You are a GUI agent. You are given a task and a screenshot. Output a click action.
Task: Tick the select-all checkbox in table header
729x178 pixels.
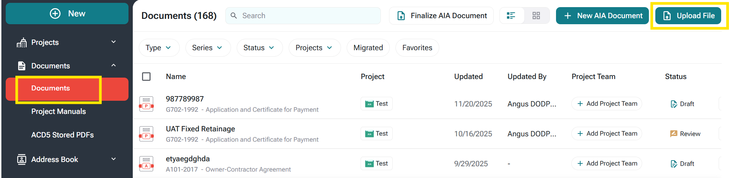click(x=146, y=77)
